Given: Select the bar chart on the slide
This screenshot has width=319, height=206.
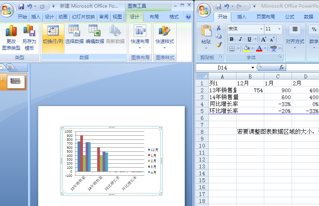Looking at the screenshot, I should tap(111, 161).
